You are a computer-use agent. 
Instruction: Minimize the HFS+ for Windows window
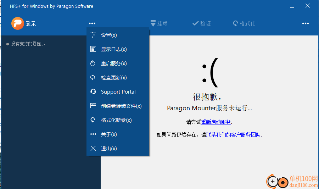point(292,7)
